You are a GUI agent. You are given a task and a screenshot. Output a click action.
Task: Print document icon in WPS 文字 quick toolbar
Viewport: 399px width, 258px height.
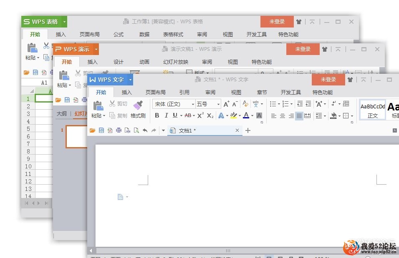119,130
